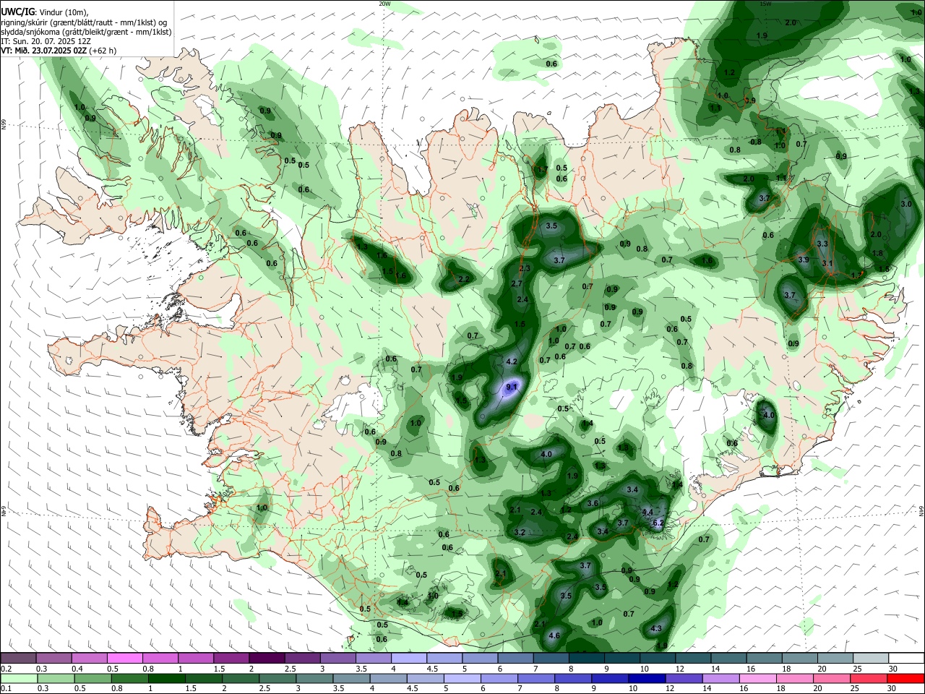This screenshot has height=694, width=925.
Task: Click the VT: Mið. 23.07.2025 02Z line
Action: (59, 51)
